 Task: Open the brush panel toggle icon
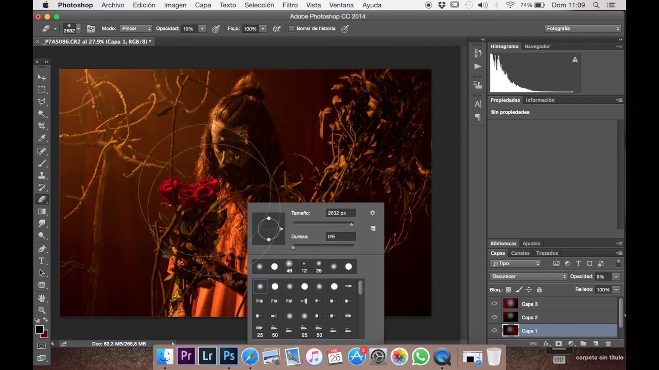coord(91,29)
